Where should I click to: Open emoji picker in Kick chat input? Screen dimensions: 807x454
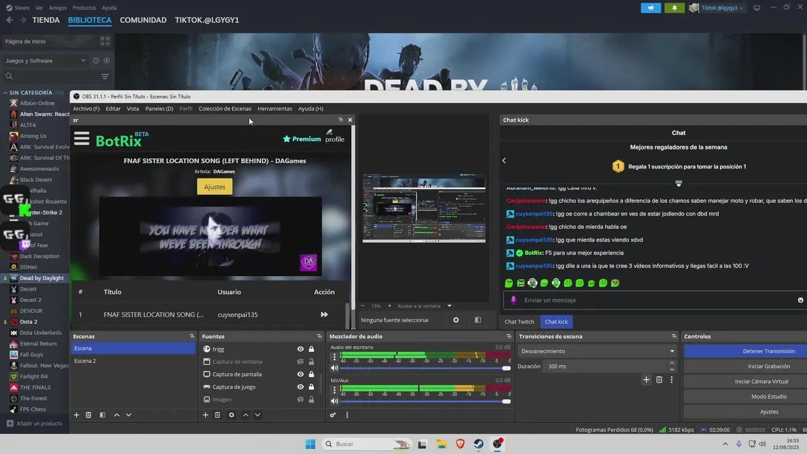point(801,300)
